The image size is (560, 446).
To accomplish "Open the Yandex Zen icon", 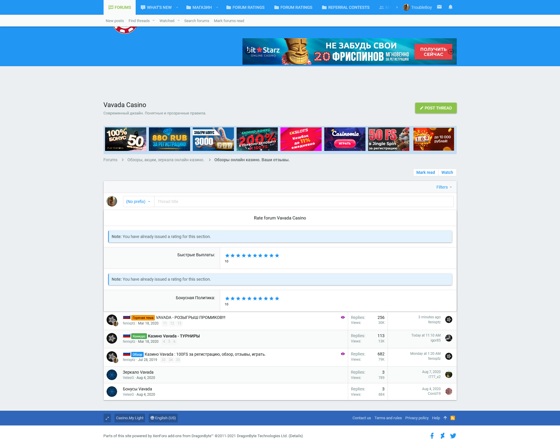I will pos(443,436).
